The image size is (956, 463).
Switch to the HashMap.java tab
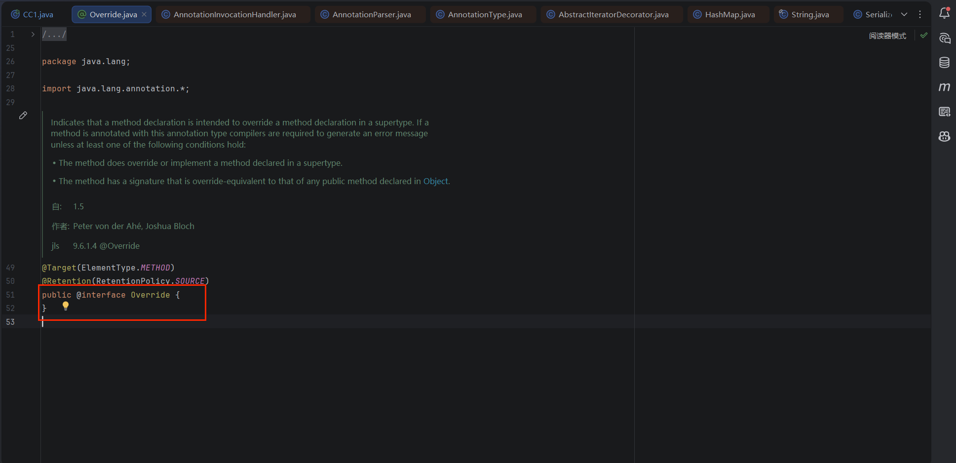coord(729,14)
